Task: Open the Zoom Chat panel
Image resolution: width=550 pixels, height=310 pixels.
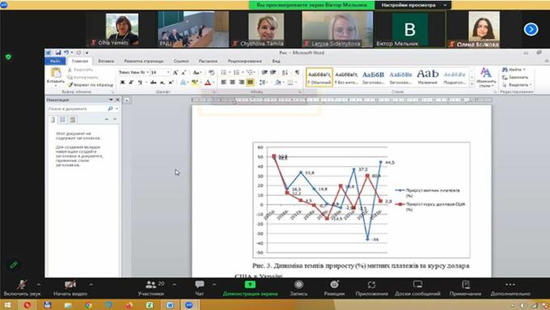Action: point(200,288)
